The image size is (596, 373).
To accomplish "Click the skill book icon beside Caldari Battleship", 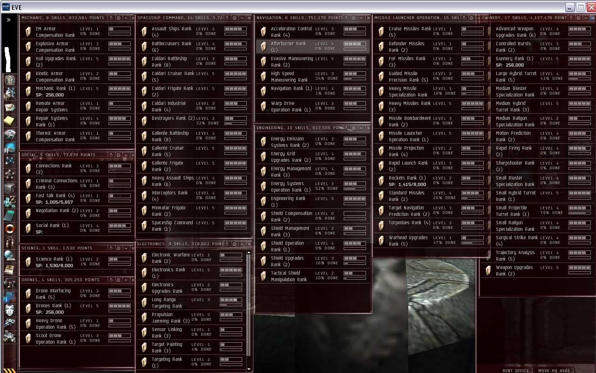I will tap(144, 62).
